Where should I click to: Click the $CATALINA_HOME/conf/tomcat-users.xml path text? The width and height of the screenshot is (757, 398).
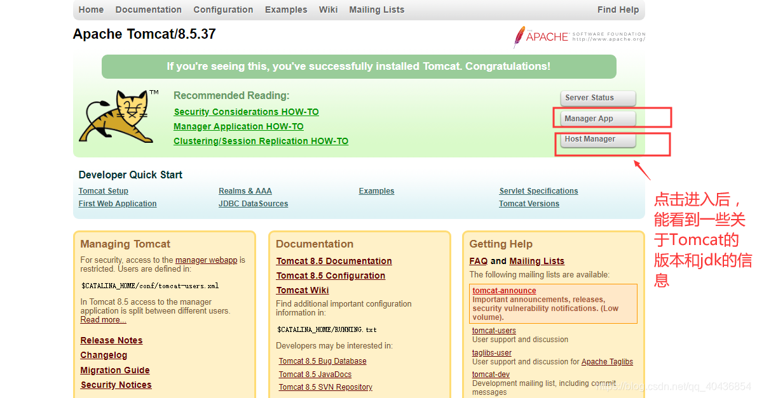[x=150, y=286]
